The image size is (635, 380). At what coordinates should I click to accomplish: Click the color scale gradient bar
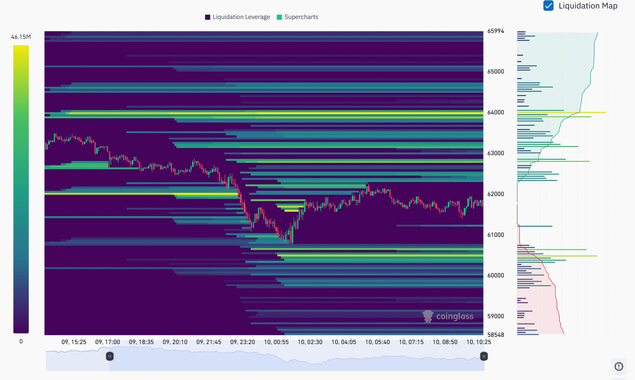click(x=21, y=189)
